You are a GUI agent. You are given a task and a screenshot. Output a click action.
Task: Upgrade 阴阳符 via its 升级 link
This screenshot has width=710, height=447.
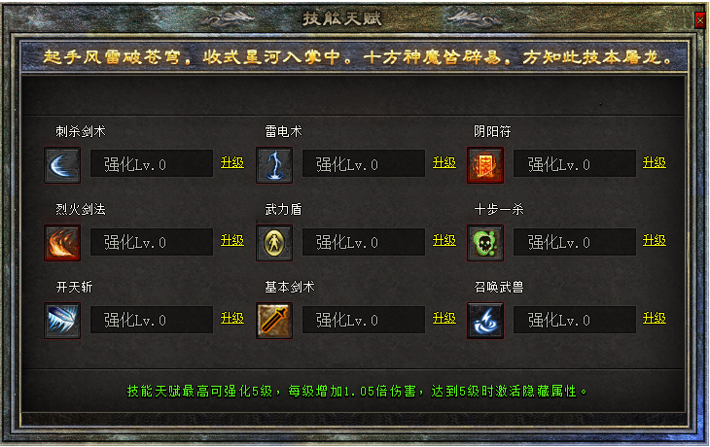[x=655, y=162]
